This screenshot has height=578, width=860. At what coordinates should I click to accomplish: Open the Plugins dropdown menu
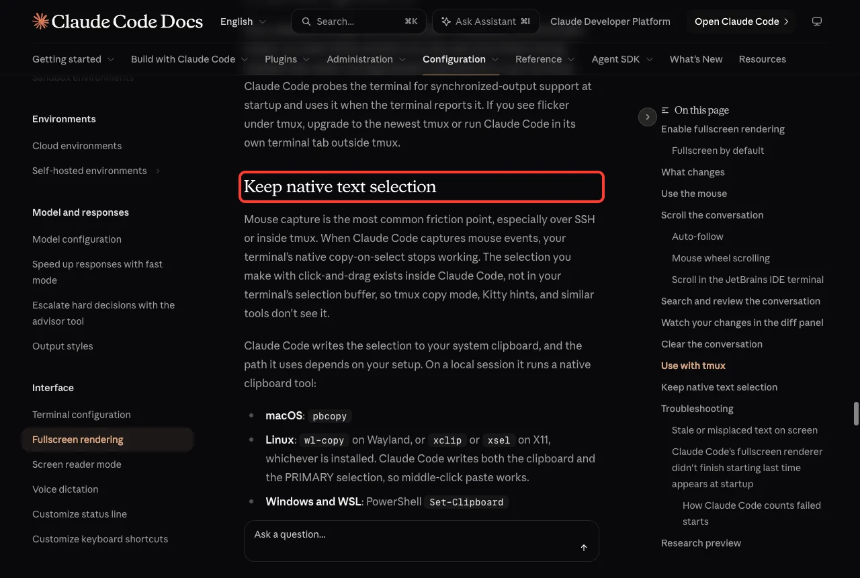tap(288, 59)
